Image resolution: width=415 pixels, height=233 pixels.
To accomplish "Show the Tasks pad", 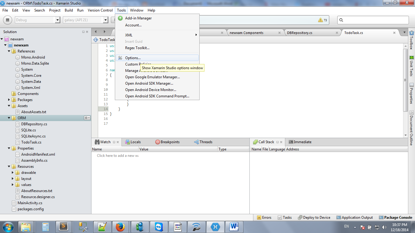I will tap(285, 218).
